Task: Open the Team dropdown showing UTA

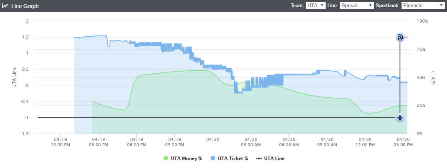Action: coord(316,5)
